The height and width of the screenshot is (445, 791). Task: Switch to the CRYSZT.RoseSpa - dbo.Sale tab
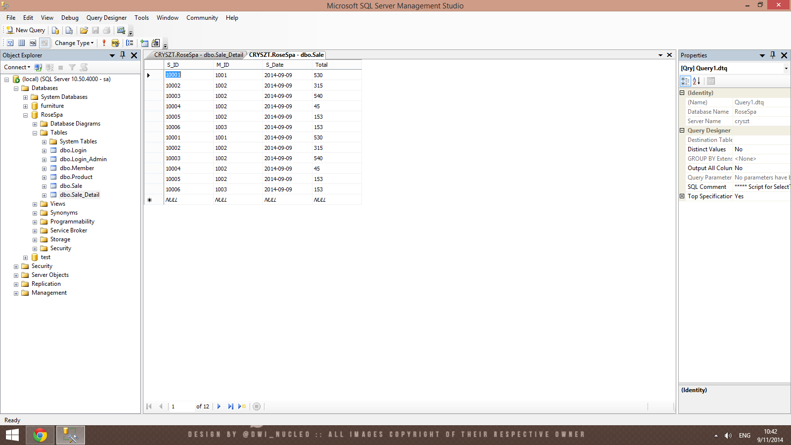[x=286, y=55]
